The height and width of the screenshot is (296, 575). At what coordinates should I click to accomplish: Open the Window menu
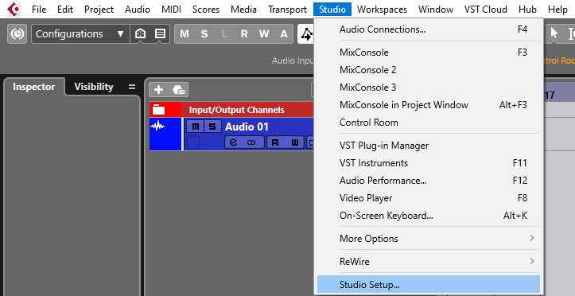436,10
